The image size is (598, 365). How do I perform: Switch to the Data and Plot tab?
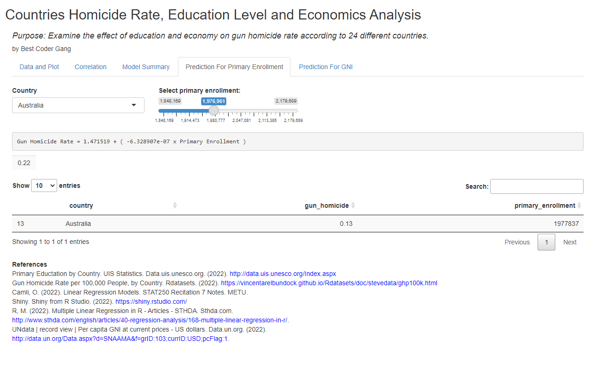point(39,67)
